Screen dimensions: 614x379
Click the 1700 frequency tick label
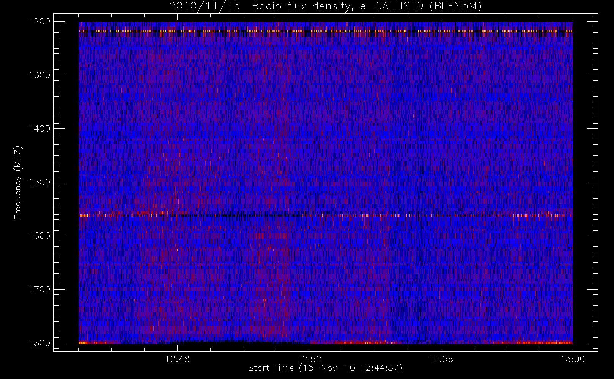point(39,290)
